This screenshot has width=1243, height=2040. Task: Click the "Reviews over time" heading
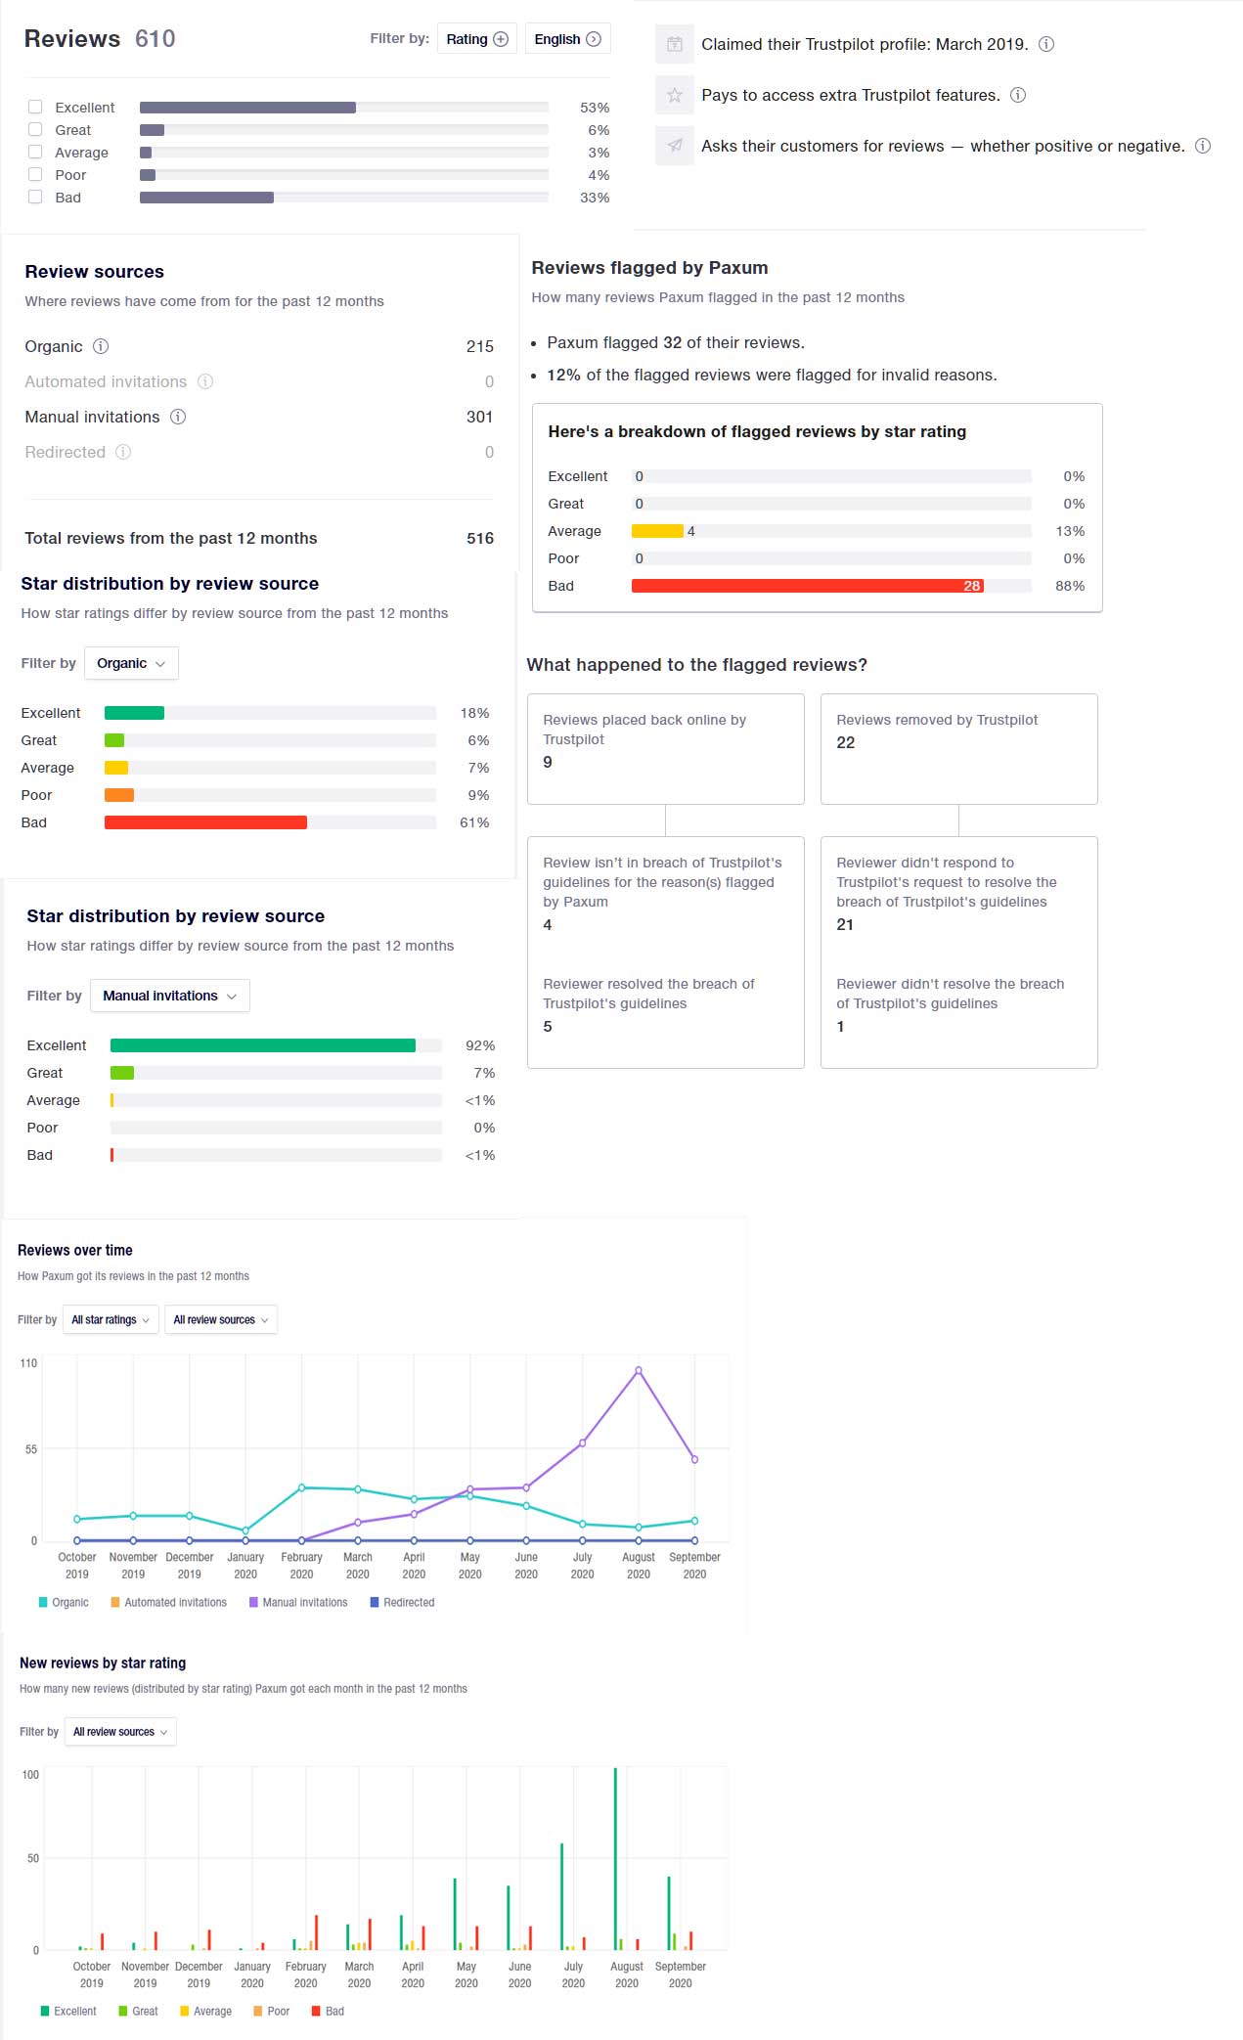tap(75, 1250)
